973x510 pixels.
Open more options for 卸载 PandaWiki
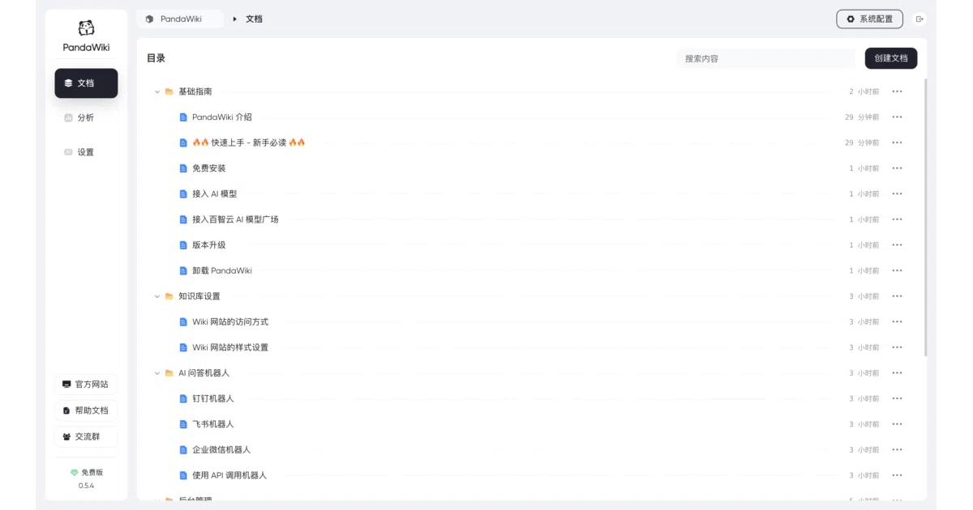(x=897, y=270)
